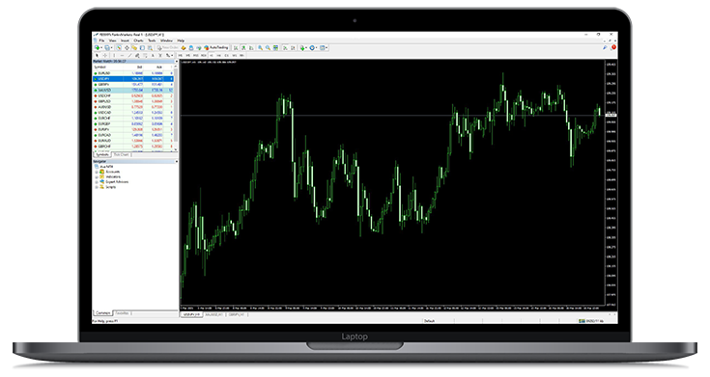Open the Charts menu
710x377 pixels.
(x=138, y=40)
